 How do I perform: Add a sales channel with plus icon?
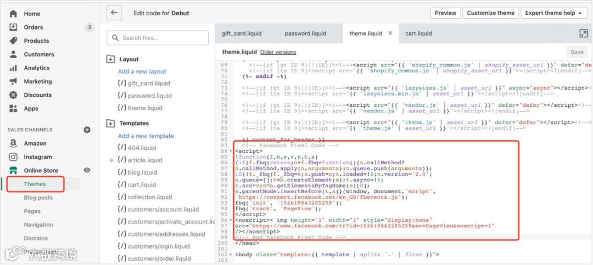point(87,130)
